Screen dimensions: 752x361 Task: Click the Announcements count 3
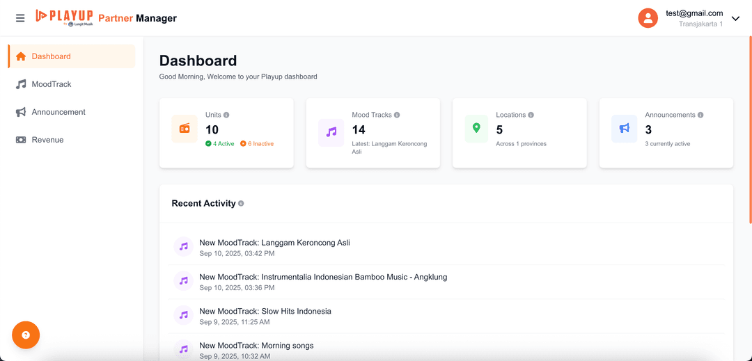point(648,130)
